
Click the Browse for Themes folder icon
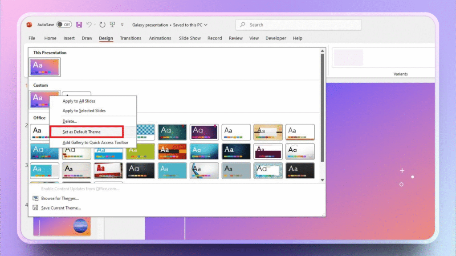pos(36,198)
